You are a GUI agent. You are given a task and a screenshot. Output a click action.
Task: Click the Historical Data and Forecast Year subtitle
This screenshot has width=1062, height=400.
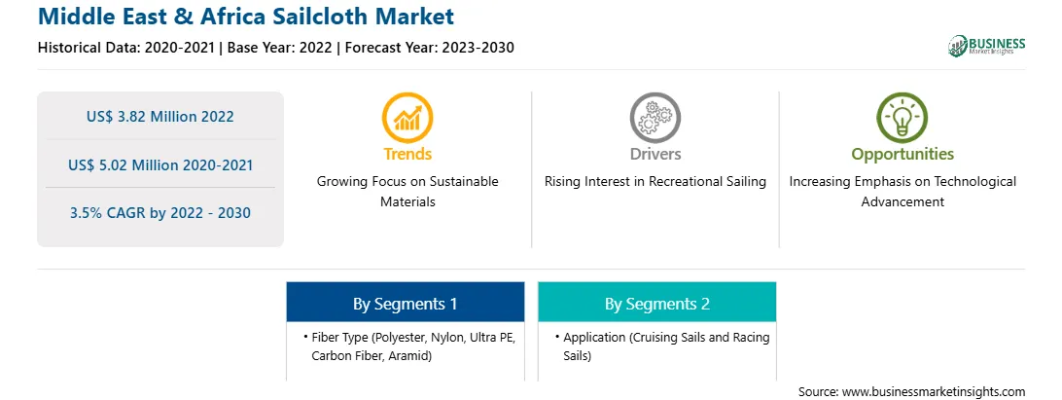[x=275, y=48]
